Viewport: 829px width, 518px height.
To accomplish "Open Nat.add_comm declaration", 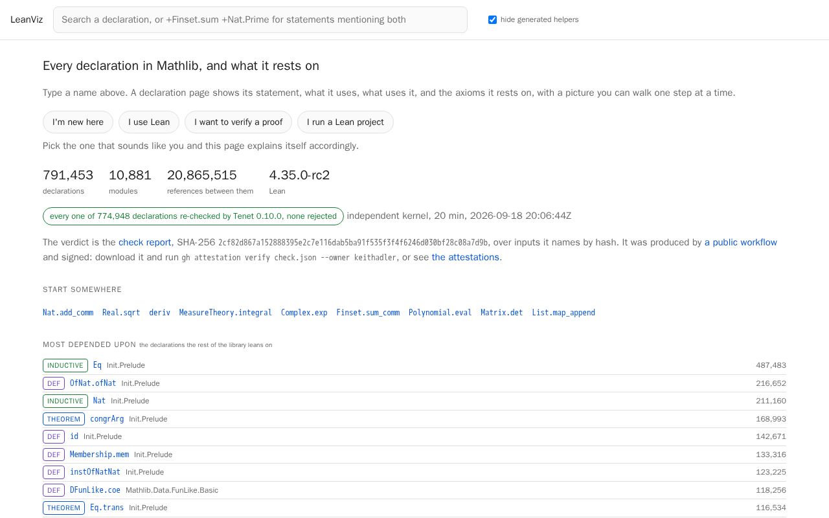I will (68, 312).
